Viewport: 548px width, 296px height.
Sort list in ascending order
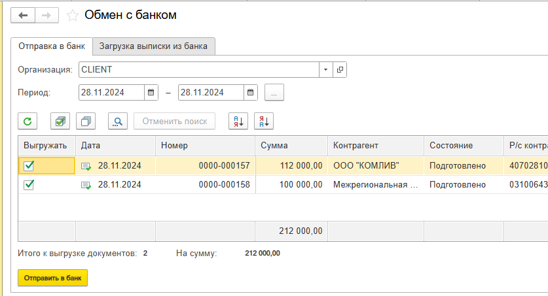(x=238, y=121)
